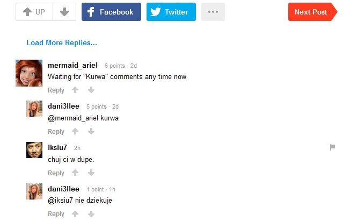Image resolution: width=350 pixels, height=221 pixels.
Task: Expand Load More Replies
Action: [62, 43]
